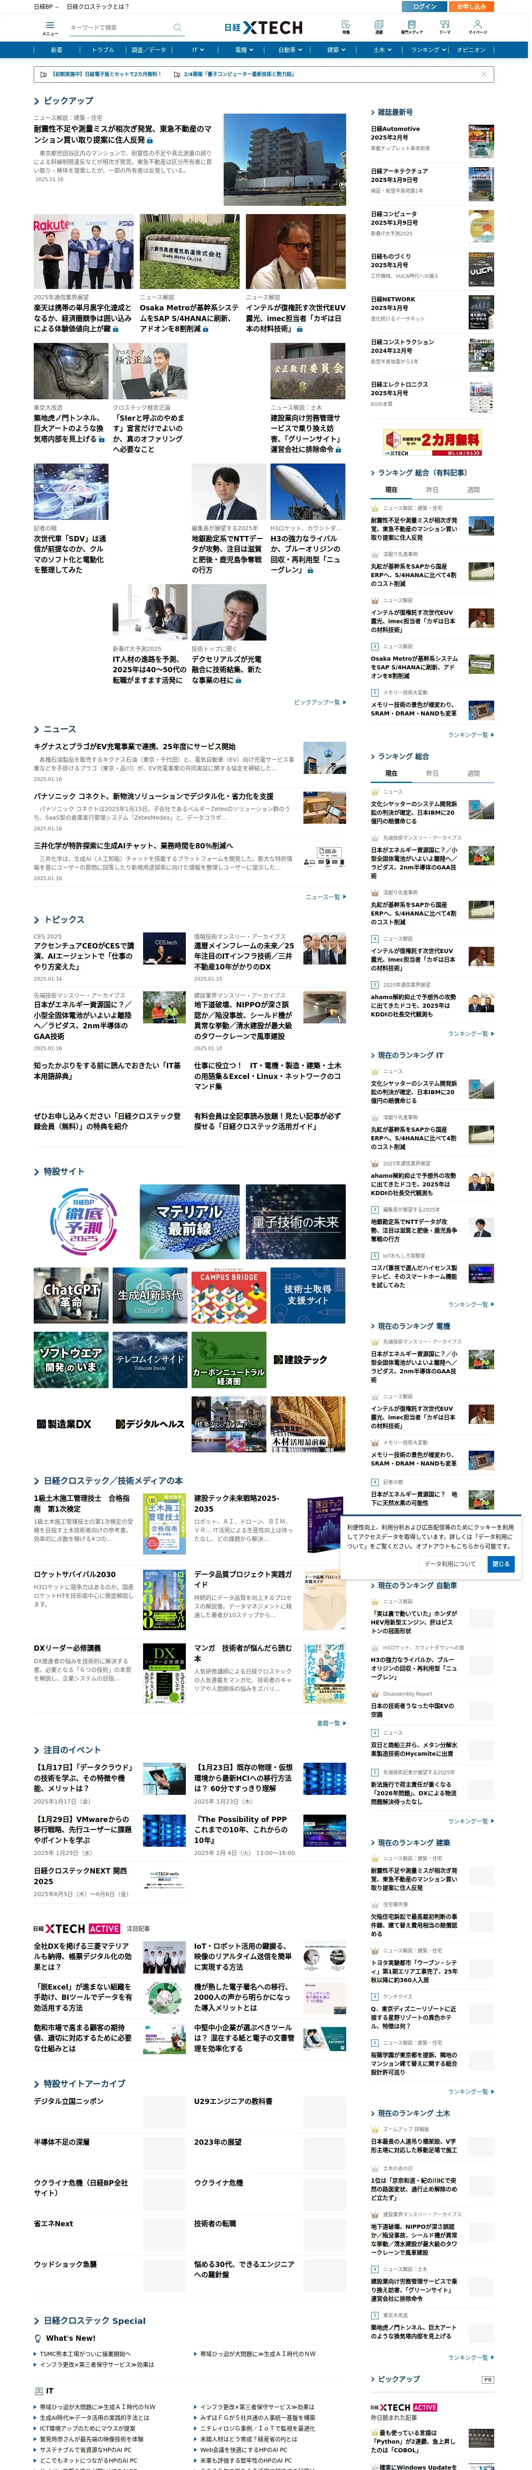
Task: Open ピックアップ一覧 link
Action: (319, 702)
